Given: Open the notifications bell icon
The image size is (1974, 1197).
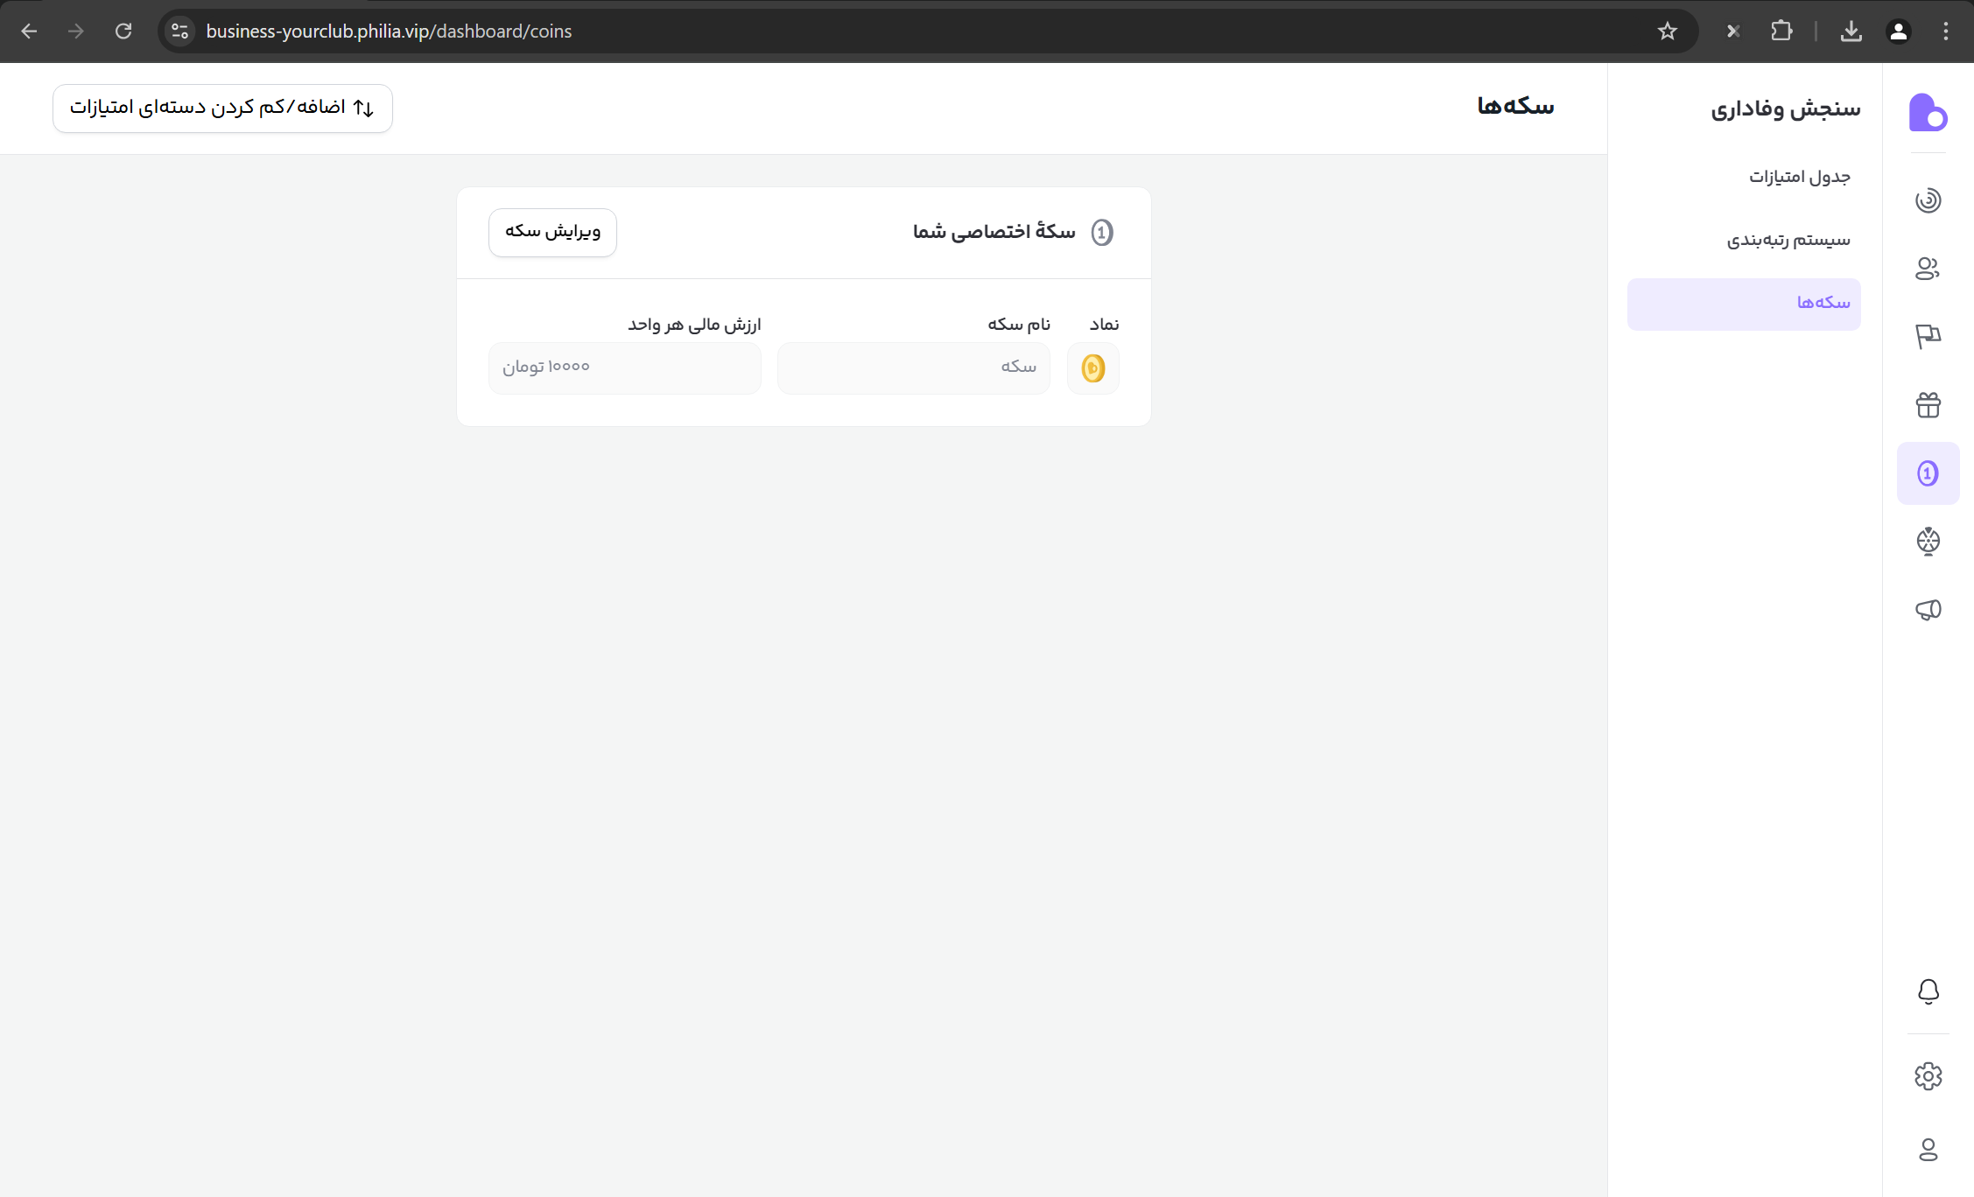Looking at the screenshot, I should (1928, 991).
